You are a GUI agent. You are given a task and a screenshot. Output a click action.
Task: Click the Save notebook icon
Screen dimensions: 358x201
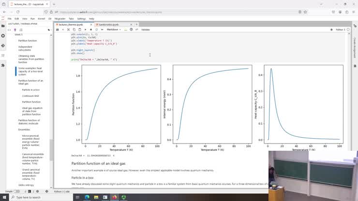[x=58, y=29]
